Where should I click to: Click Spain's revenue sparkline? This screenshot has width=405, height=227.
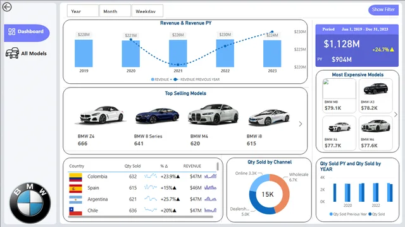click(x=211, y=188)
